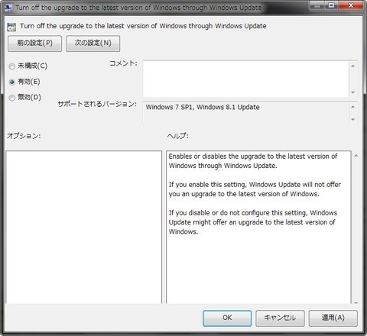Viewport: 367px width, 336px height.
Task: Click the comment box scroll up arrow
Action: coord(353,66)
